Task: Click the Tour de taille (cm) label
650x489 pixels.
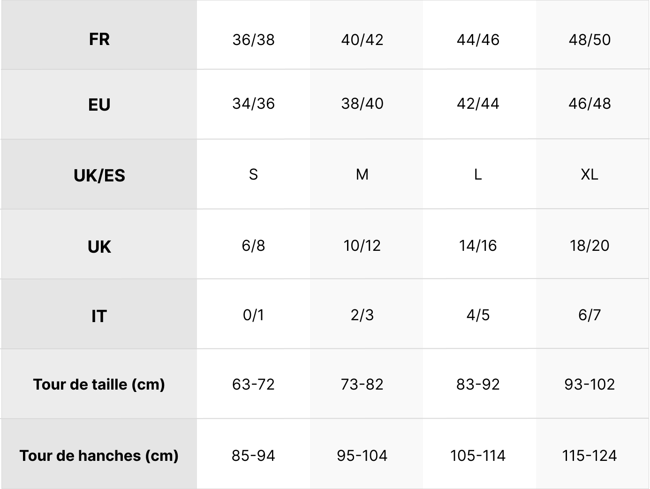Action: click(x=99, y=384)
